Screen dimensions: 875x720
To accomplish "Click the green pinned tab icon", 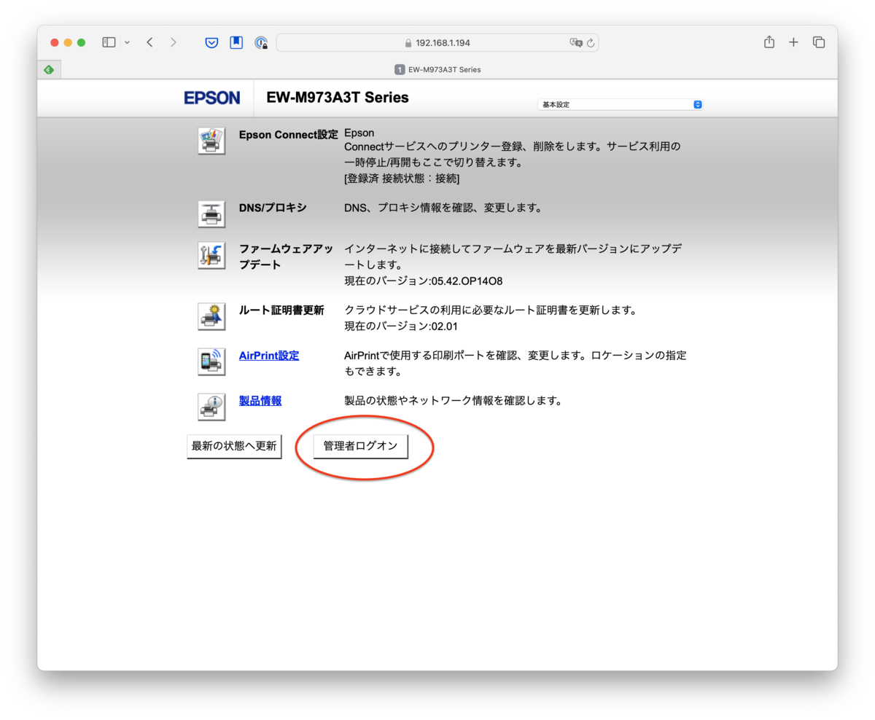I will [49, 70].
